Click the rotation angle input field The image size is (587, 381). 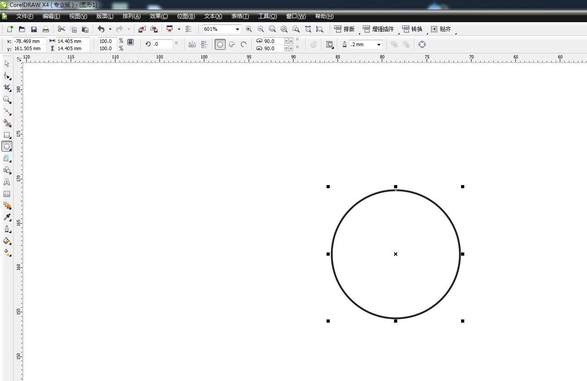162,44
